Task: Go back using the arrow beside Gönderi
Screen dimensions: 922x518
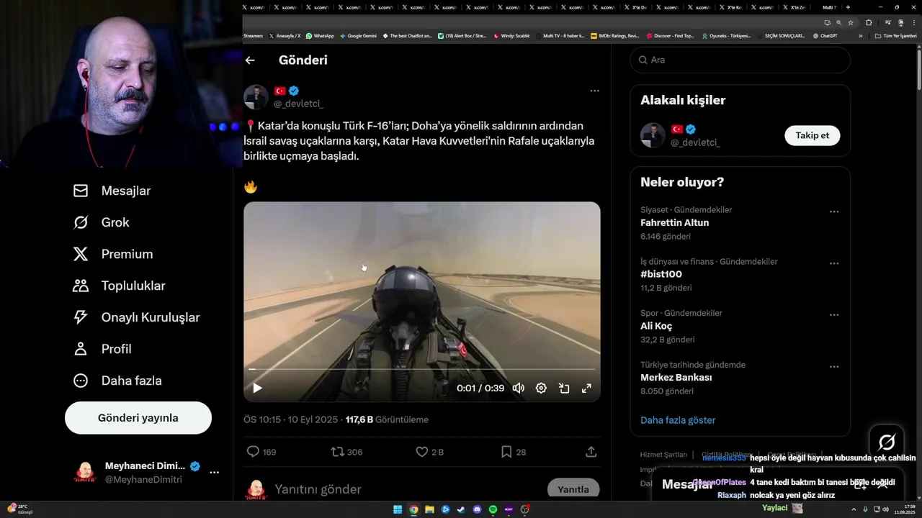Action: pyautogui.click(x=250, y=60)
